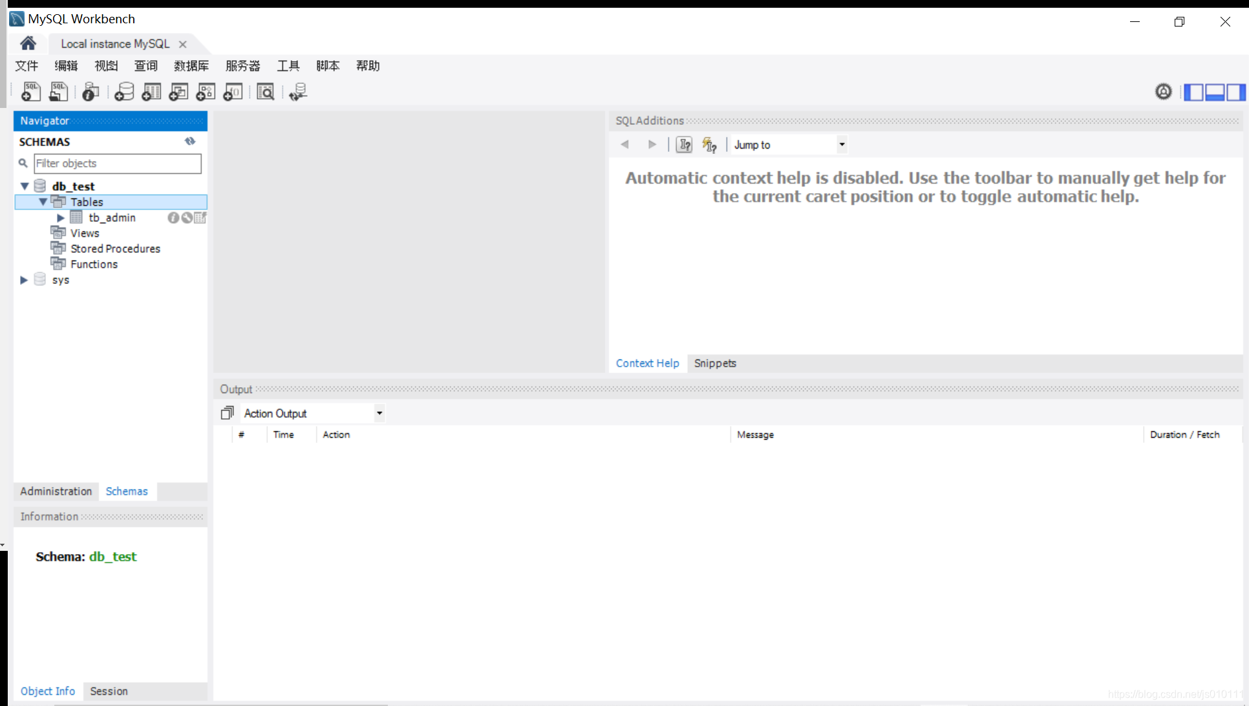Open tb_admin result grid icon
Screen dimensions: 1249x706
pos(200,218)
